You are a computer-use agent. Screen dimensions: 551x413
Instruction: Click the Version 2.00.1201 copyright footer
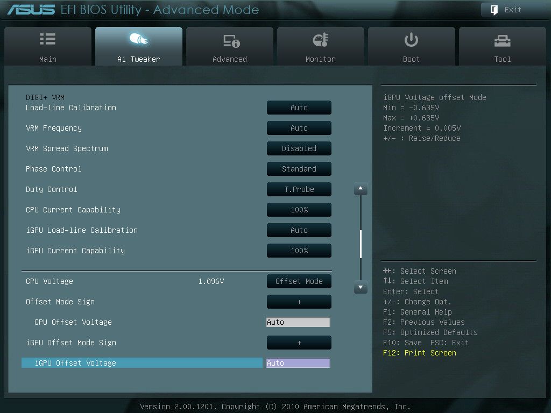[275, 407]
